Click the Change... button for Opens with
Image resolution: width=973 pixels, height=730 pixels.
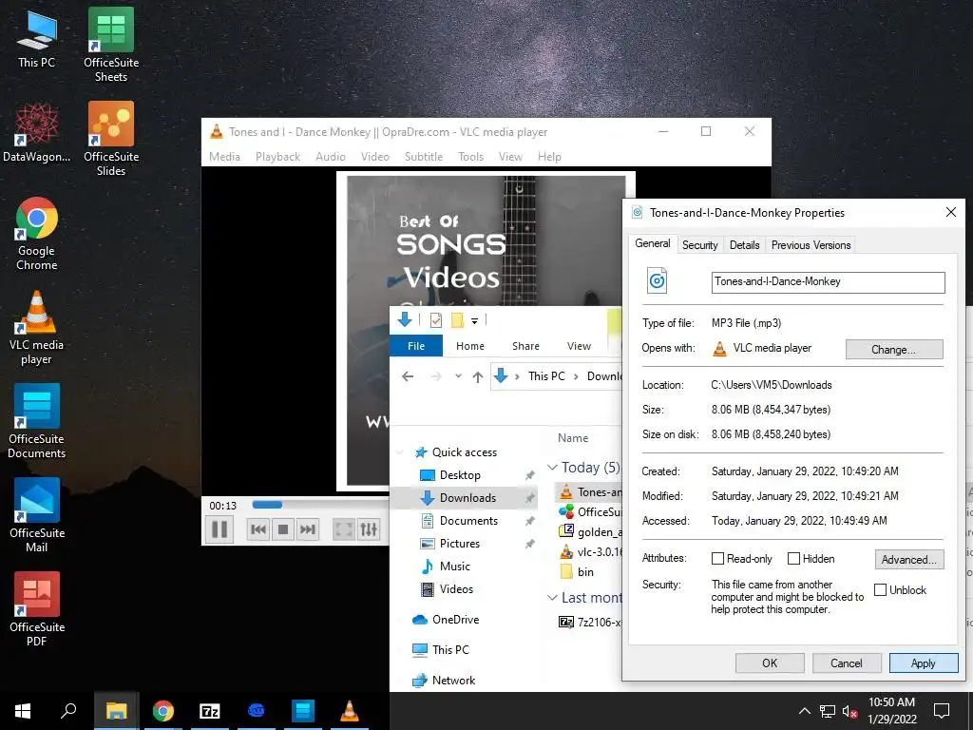pyautogui.click(x=893, y=350)
